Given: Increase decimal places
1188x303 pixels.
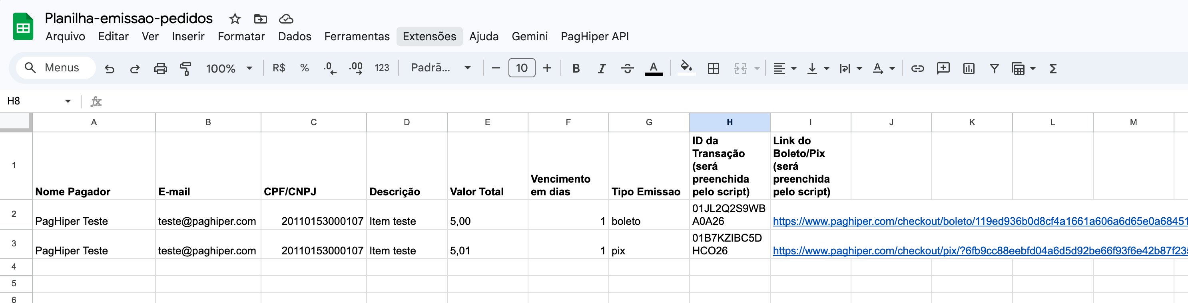Looking at the screenshot, I should [356, 68].
